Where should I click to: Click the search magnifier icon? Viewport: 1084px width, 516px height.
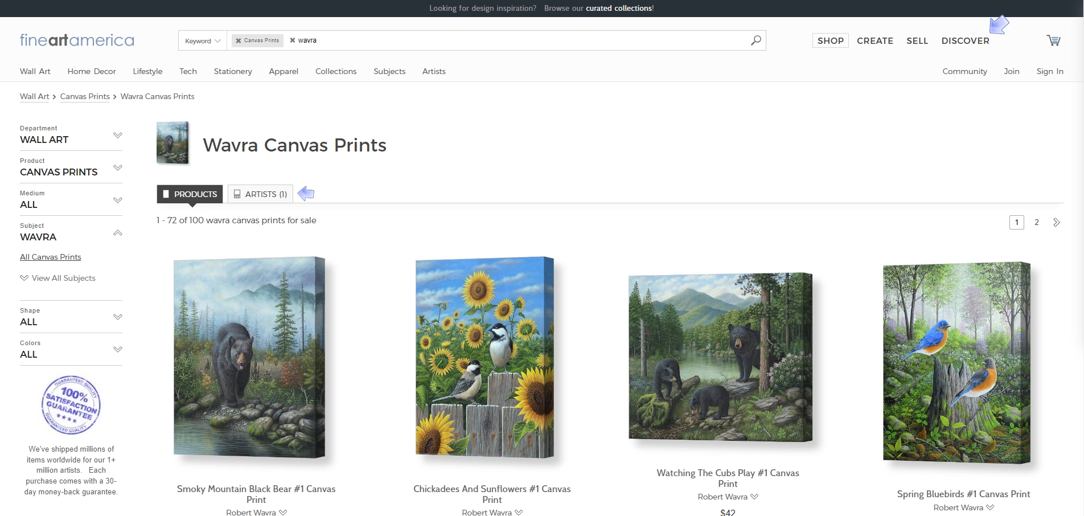click(755, 40)
